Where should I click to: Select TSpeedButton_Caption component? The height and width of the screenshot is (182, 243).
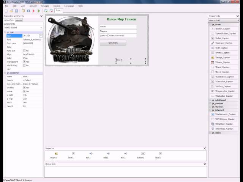tap(224, 33)
